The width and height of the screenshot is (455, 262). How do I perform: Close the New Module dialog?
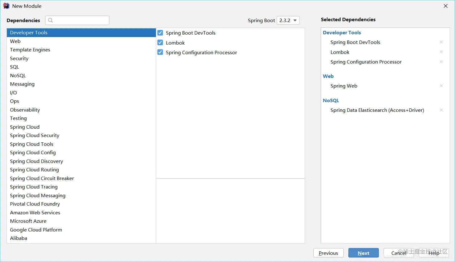[446, 6]
